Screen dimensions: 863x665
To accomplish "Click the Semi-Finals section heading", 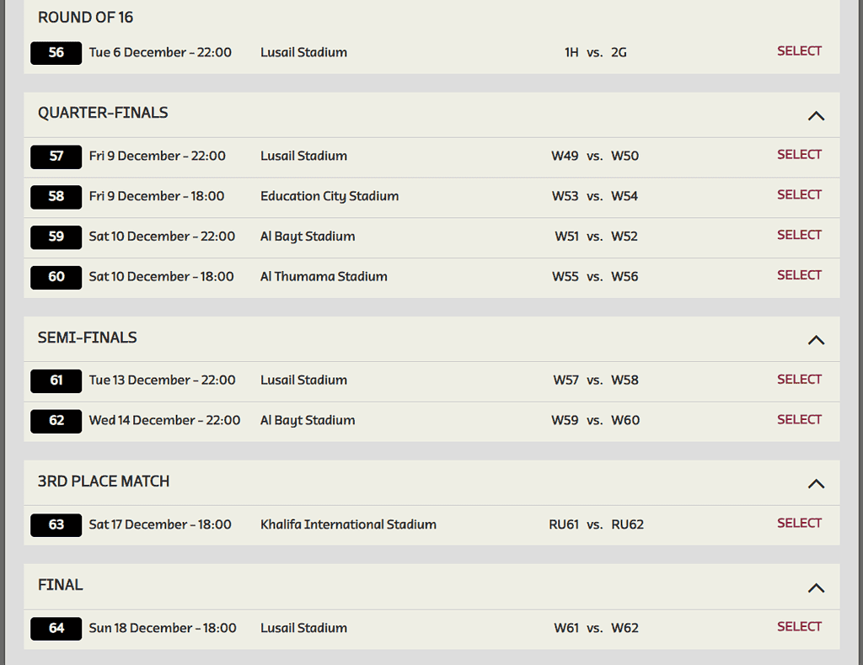I will tap(87, 338).
